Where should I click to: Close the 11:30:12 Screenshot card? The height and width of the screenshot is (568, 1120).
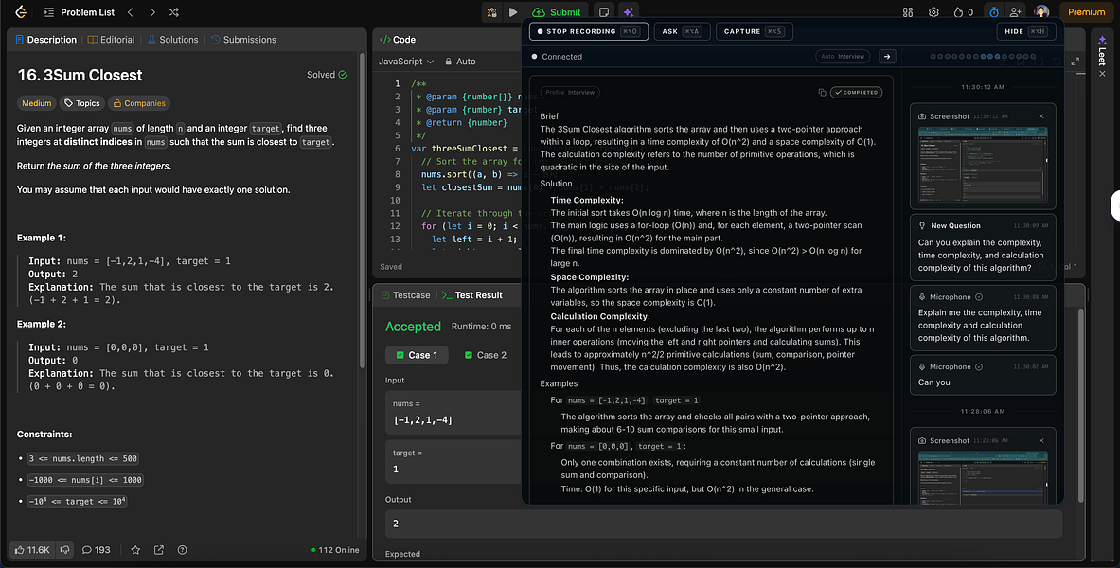tap(1040, 116)
